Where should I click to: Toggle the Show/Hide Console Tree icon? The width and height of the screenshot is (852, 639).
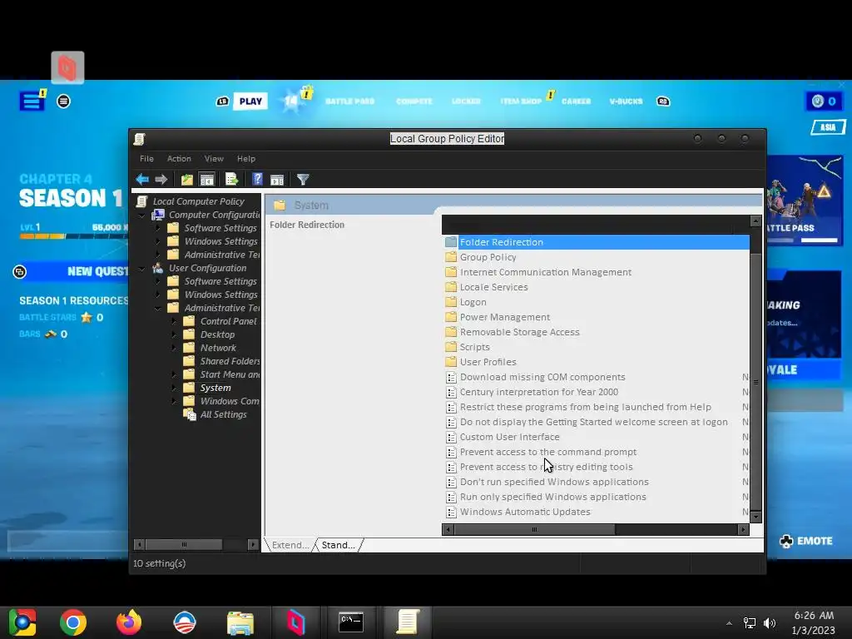pos(207,180)
